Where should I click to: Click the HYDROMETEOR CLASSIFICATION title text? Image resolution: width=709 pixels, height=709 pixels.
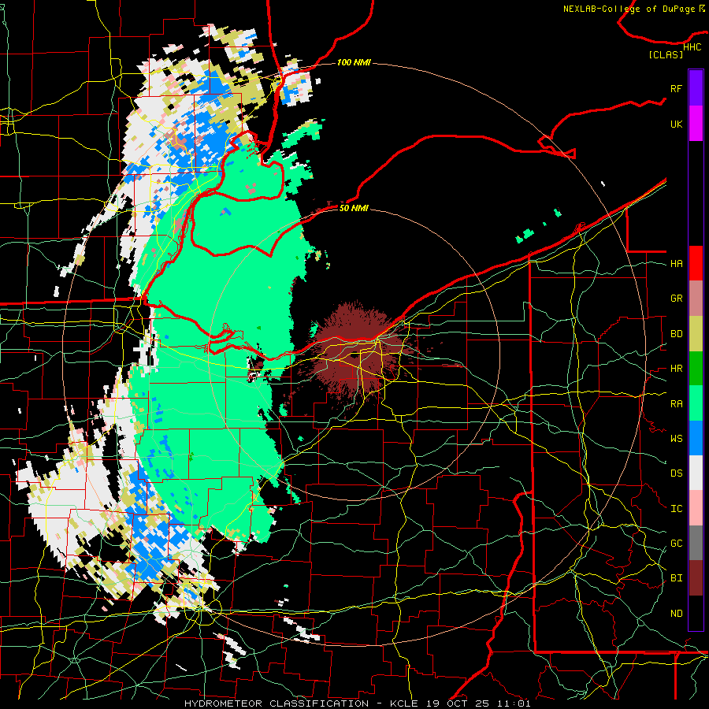tap(277, 703)
